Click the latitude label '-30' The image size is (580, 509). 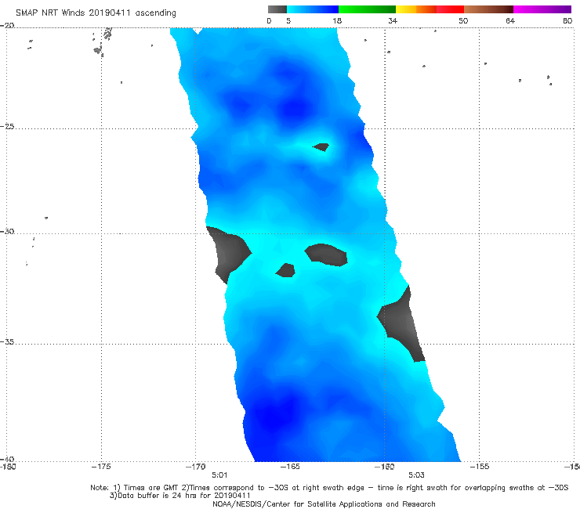point(7,231)
